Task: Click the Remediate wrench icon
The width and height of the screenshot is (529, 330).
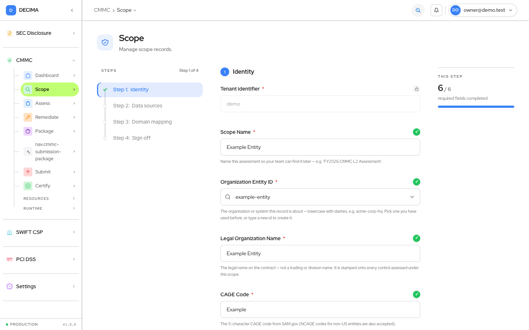Action: click(28, 117)
